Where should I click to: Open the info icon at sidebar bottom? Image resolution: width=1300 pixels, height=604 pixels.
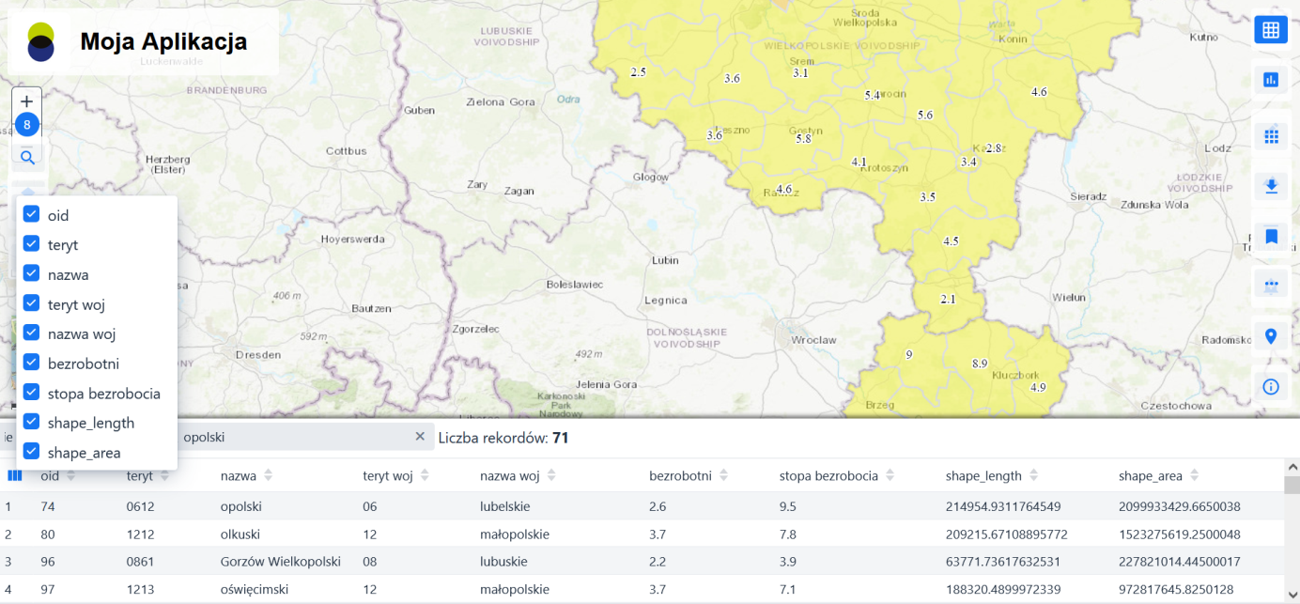click(x=1271, y=386)
